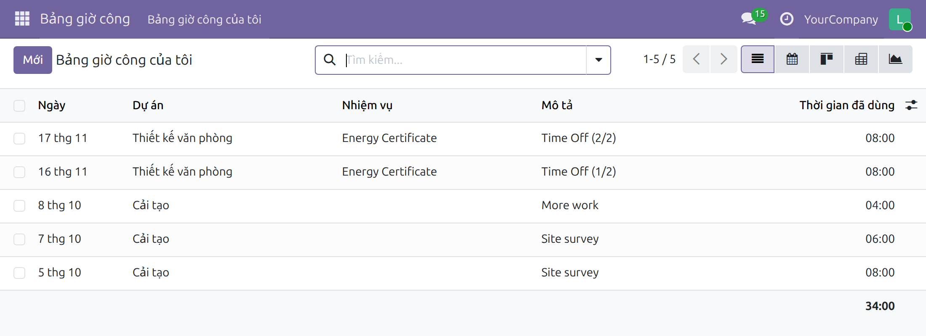The image size is (926, 336).
Task: Select the list view icon
Action: click(x=758, y=59)
